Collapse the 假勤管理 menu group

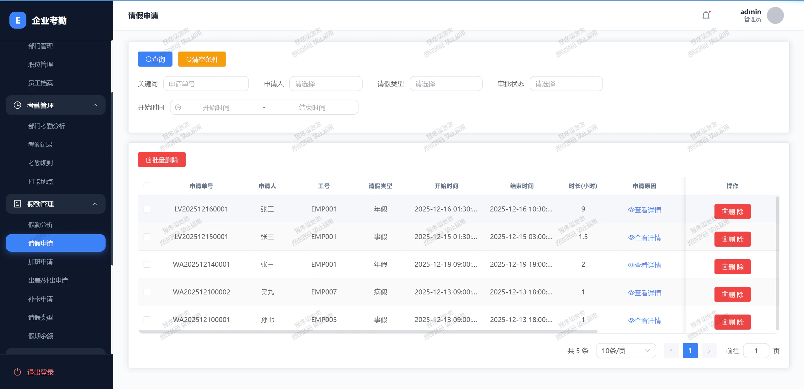pyautogui.click(x=56, y=204)
